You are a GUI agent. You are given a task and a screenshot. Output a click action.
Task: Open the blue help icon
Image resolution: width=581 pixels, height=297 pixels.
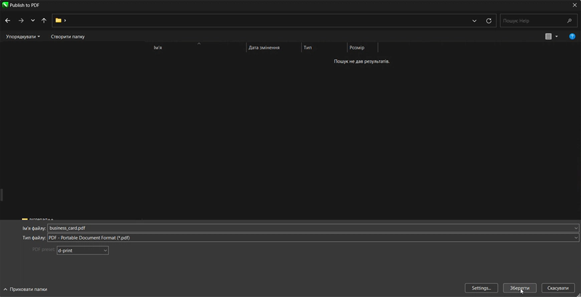tap(572, 36)
